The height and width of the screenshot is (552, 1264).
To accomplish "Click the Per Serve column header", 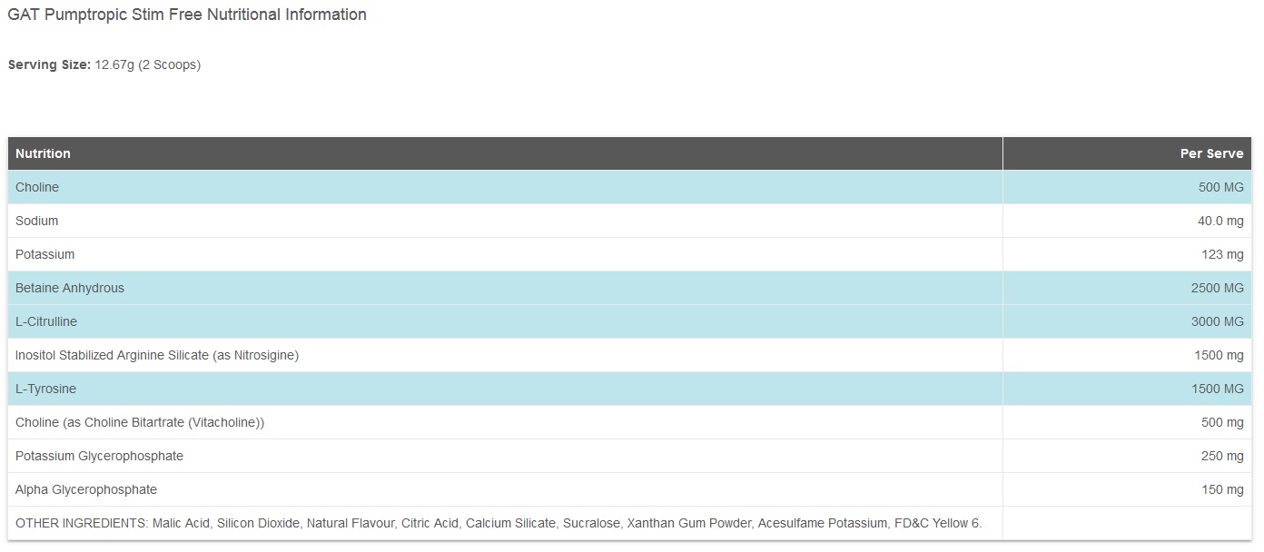I will click(1211, 153).
